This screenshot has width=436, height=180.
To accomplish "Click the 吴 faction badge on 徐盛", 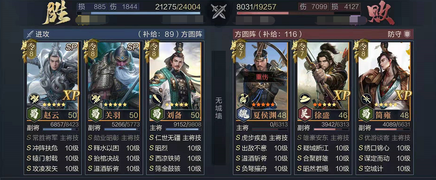I will 305,114.
